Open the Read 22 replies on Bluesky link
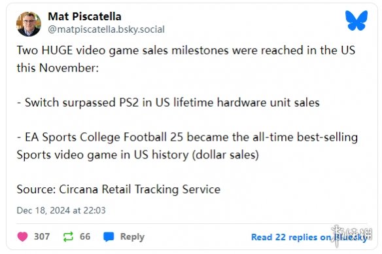This screenshot has width=382, height=254. pyautogui.click(x=309, y=237)
